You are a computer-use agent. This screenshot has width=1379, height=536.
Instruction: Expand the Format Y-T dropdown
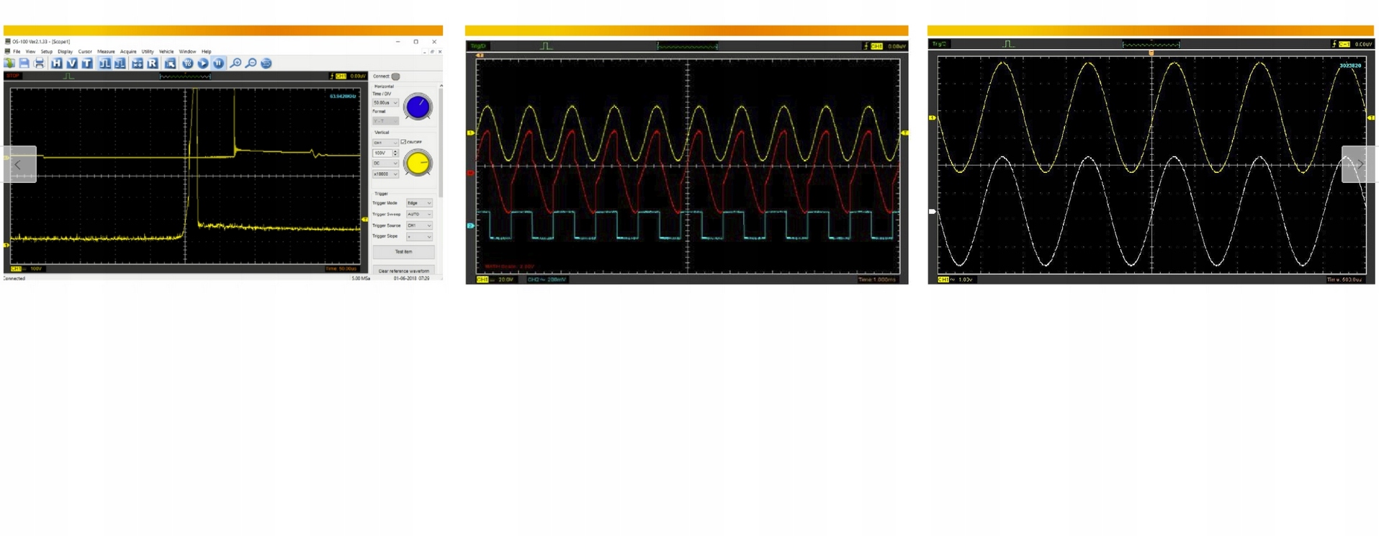(385, 121)
